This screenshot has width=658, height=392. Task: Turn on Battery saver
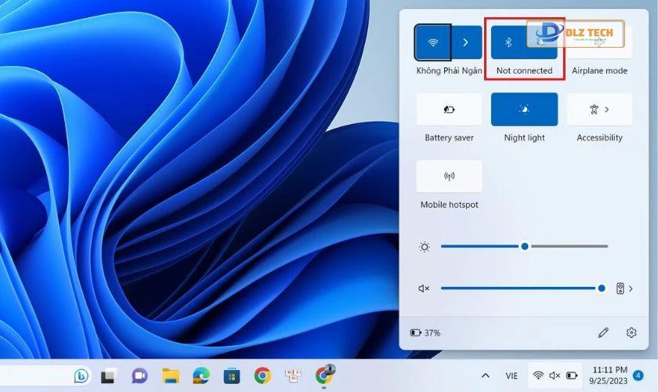coord(449,109)
